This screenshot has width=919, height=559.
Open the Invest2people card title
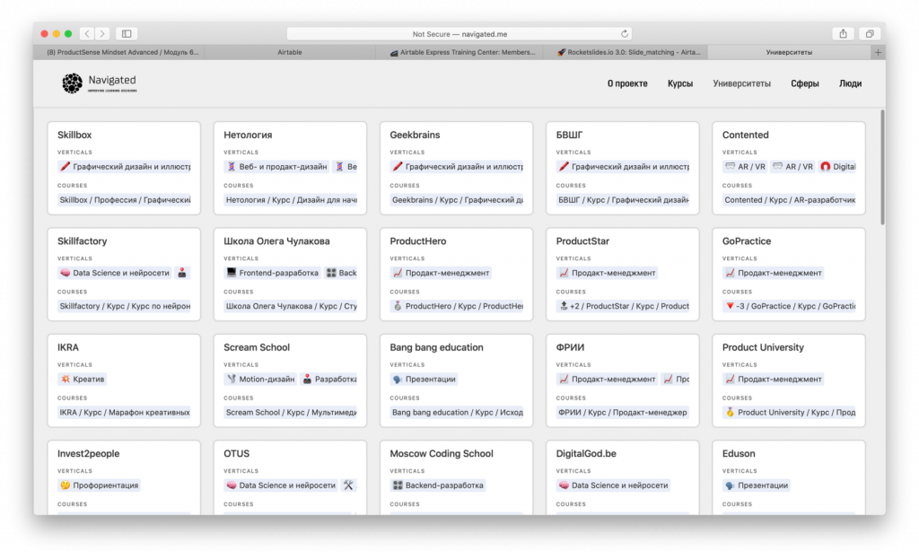89,453
